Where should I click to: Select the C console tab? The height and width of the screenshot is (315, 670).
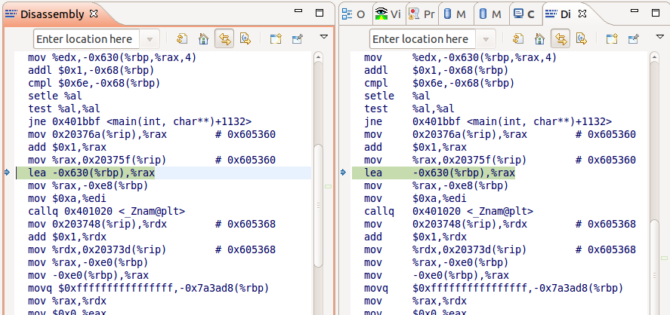tap(523, 14)
